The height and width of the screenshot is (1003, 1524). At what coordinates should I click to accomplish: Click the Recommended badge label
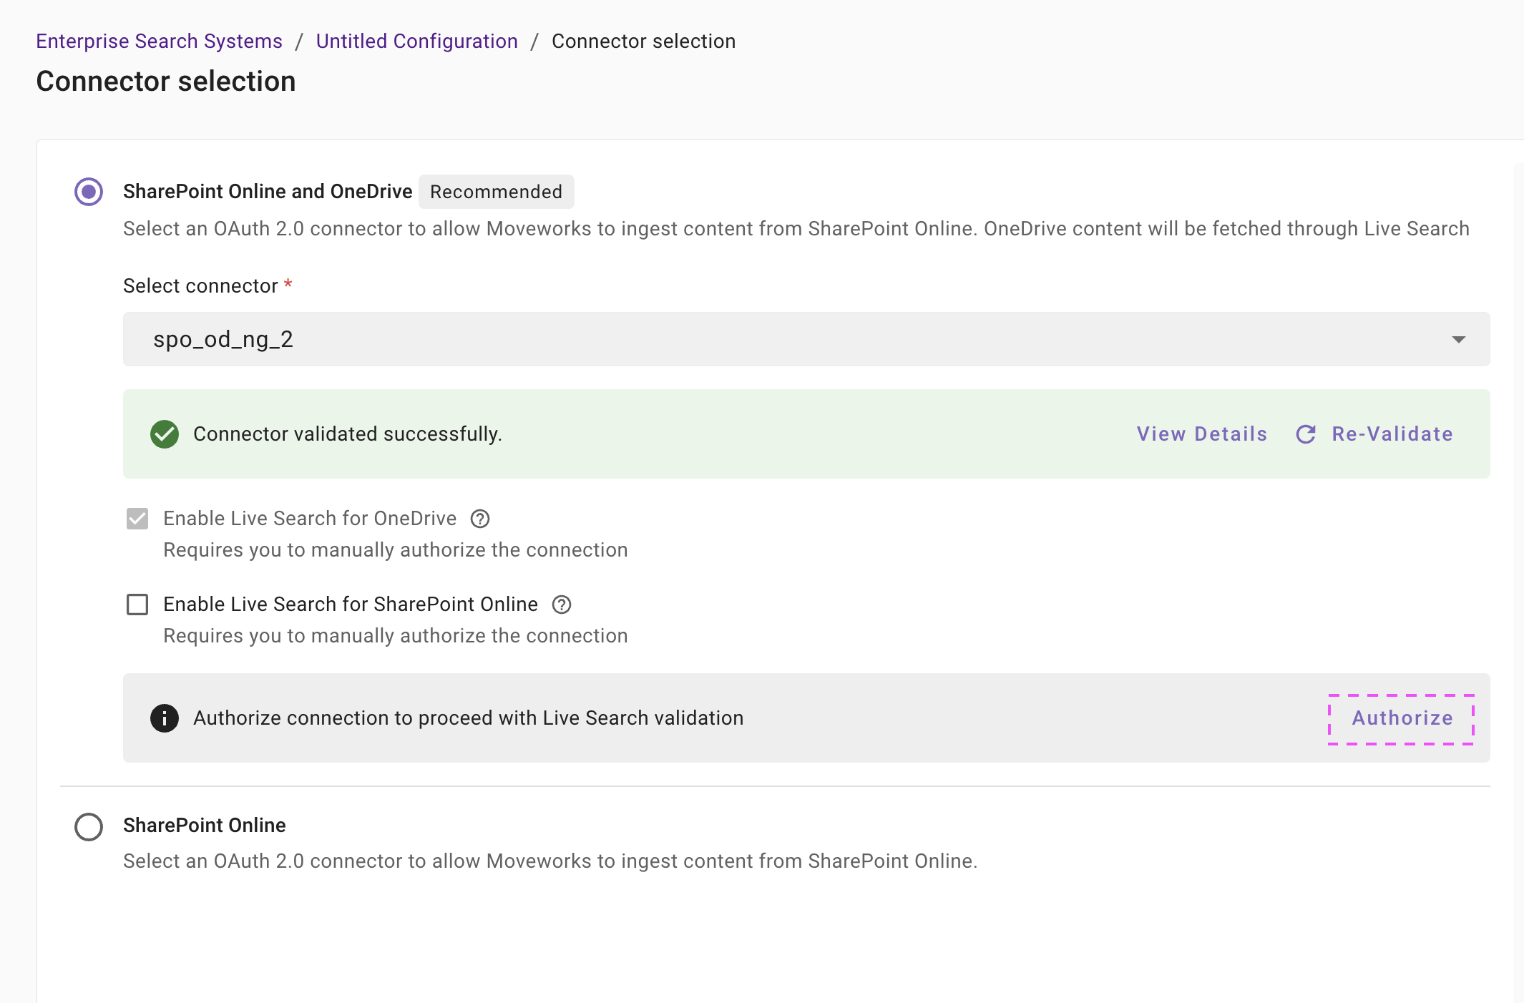click(496, 192)
